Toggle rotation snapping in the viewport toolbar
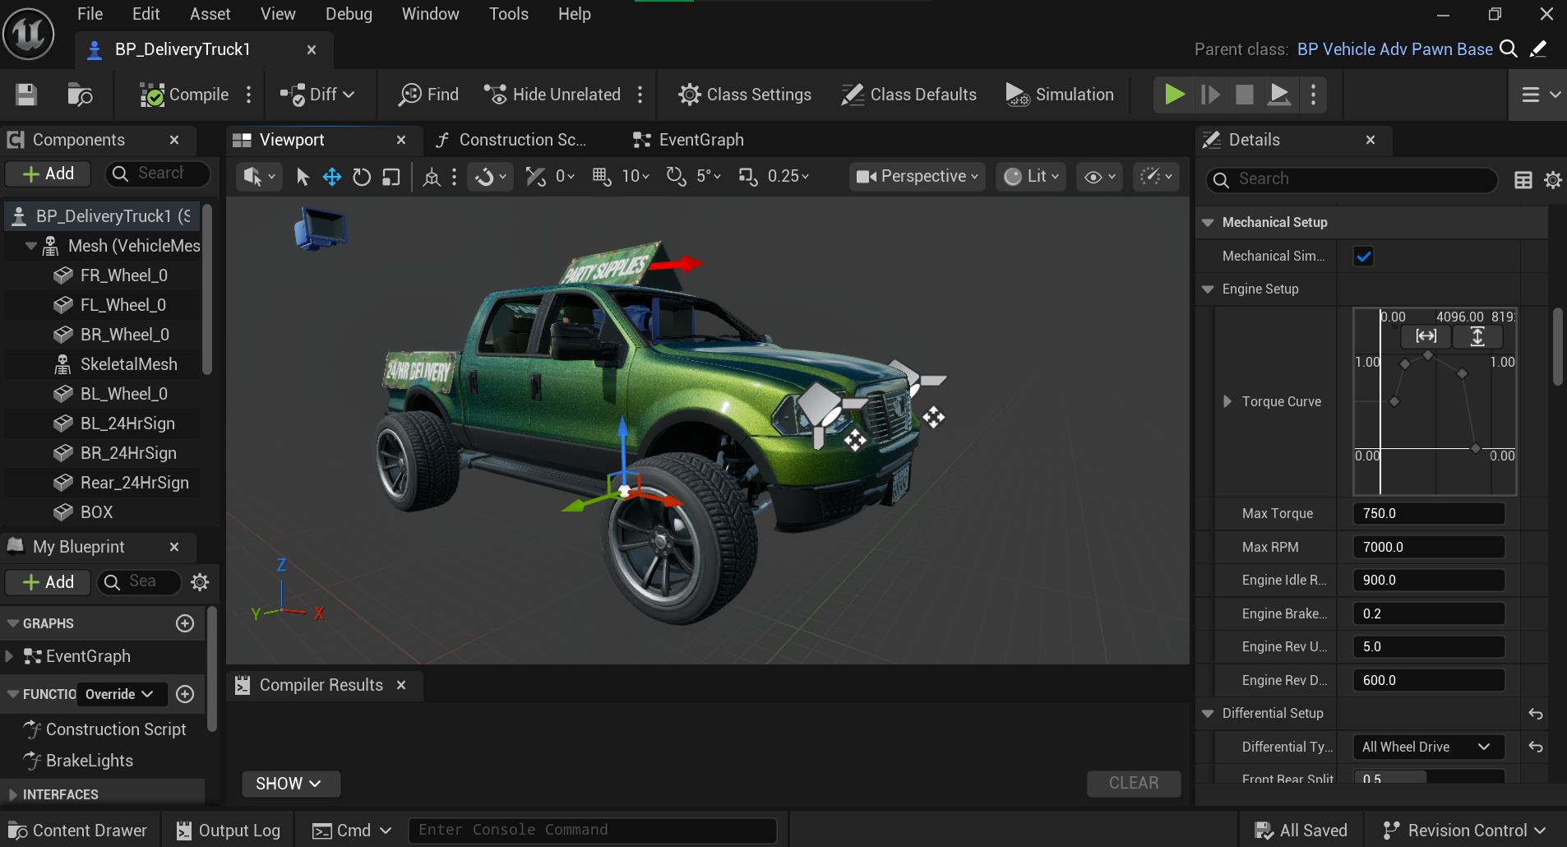The width and height of the screenshot is (1567, 847). click(676, 177)
